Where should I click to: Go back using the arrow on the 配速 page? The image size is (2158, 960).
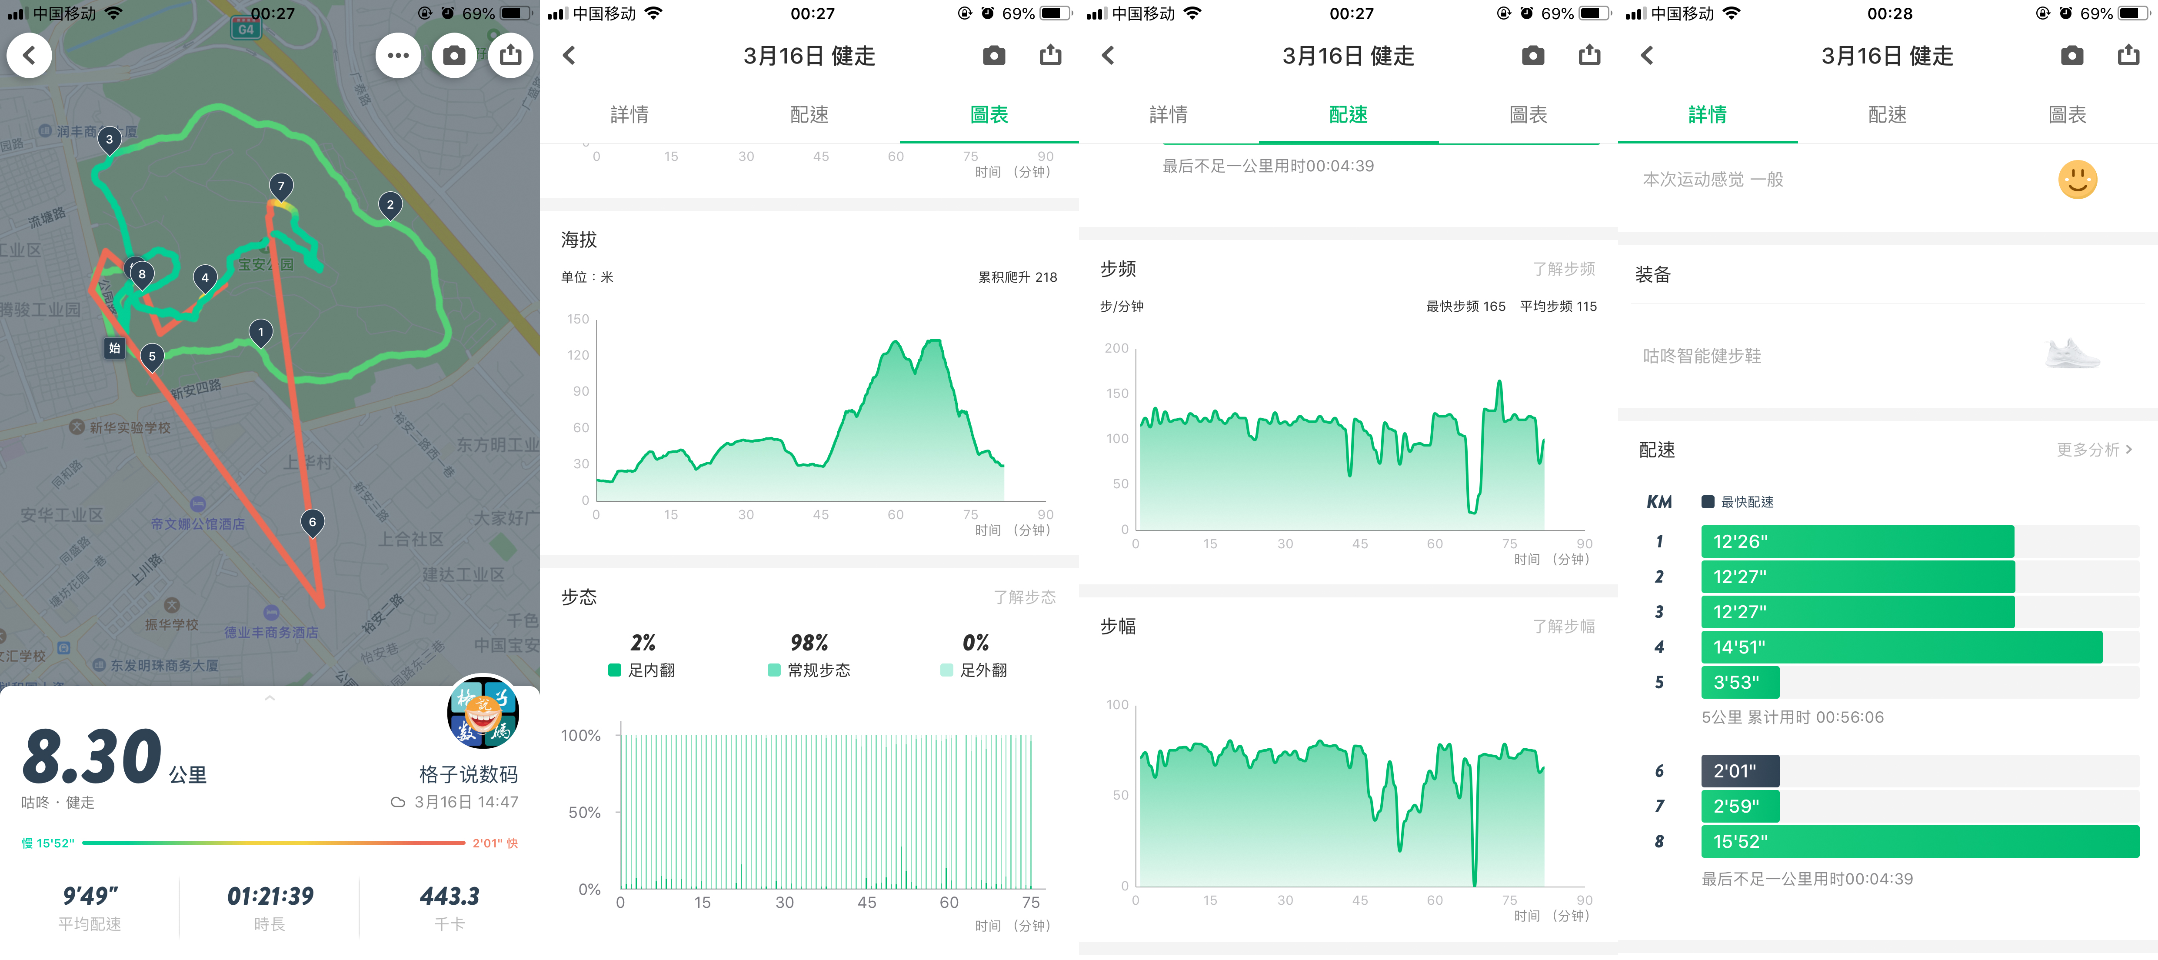click(1108, 55)
